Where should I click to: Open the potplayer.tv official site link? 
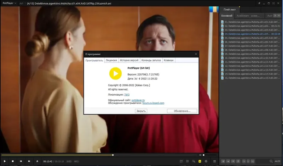[138, 100]
